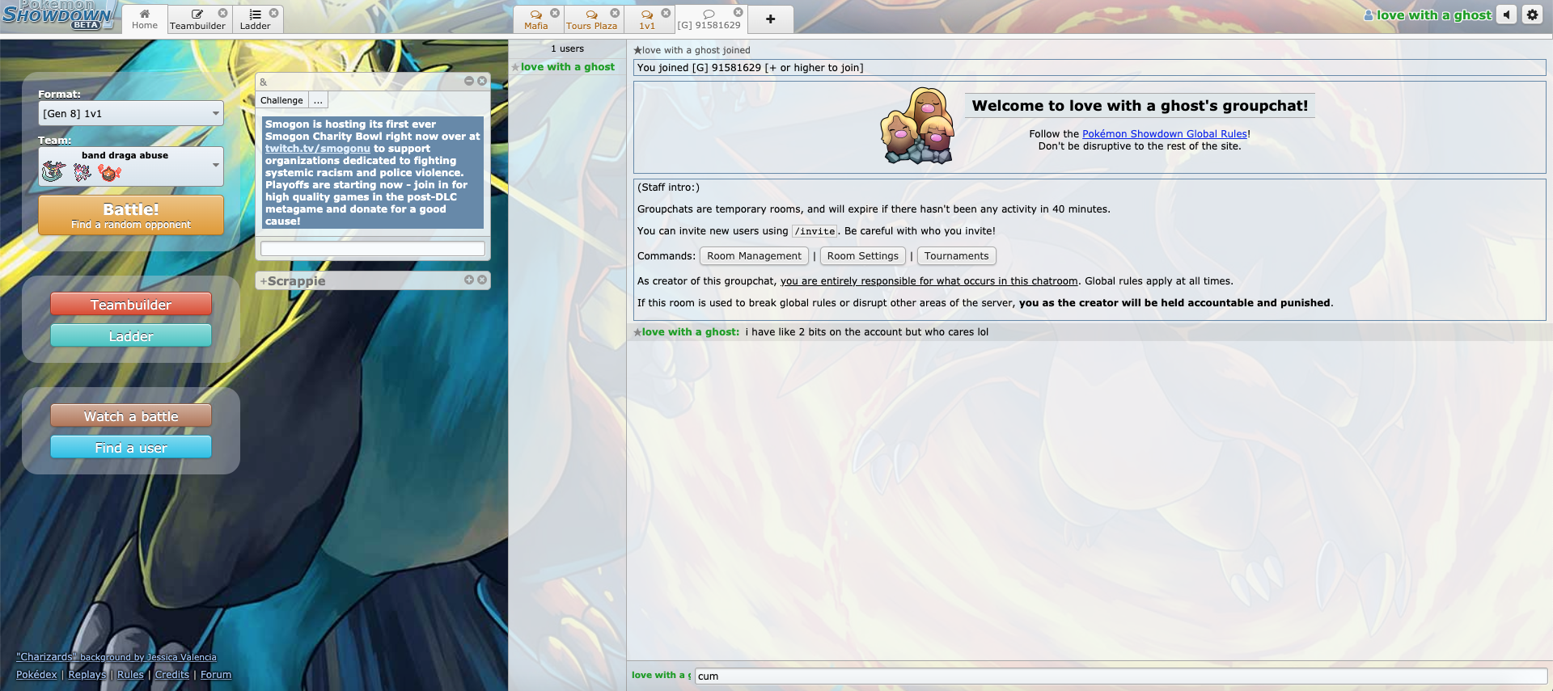
Task: Open the Credits footer link
Action: [x=172, y=675]
